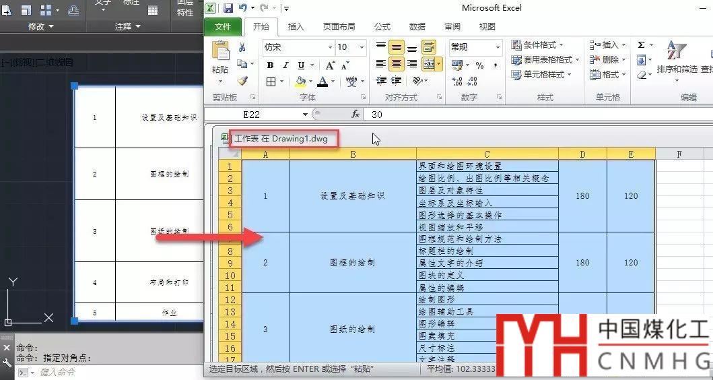This screenshot has height=380, width=713.
Task: Open the 文件 File tab
Action: [x=222, y=27]
